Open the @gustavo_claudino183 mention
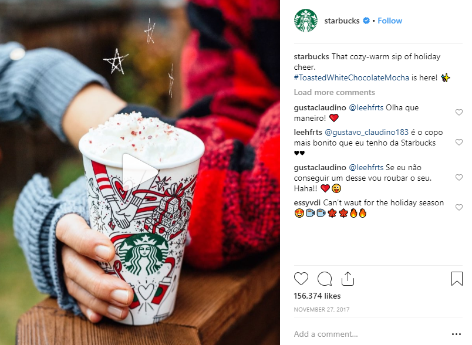The height and width of the screenshot is (345, 472). 366,133
